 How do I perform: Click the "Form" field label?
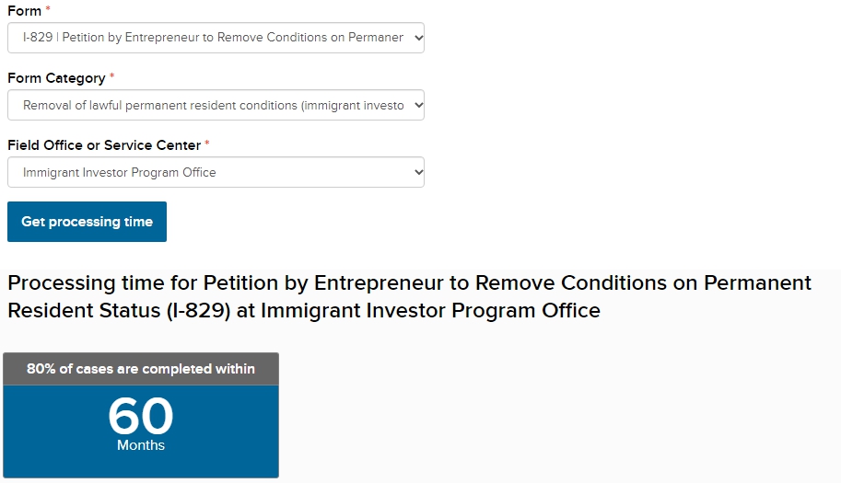click(24, 11)
